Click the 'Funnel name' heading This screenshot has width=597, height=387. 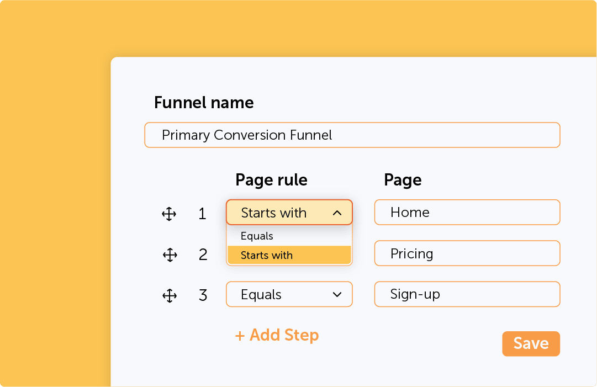click(x=204, y=103)
